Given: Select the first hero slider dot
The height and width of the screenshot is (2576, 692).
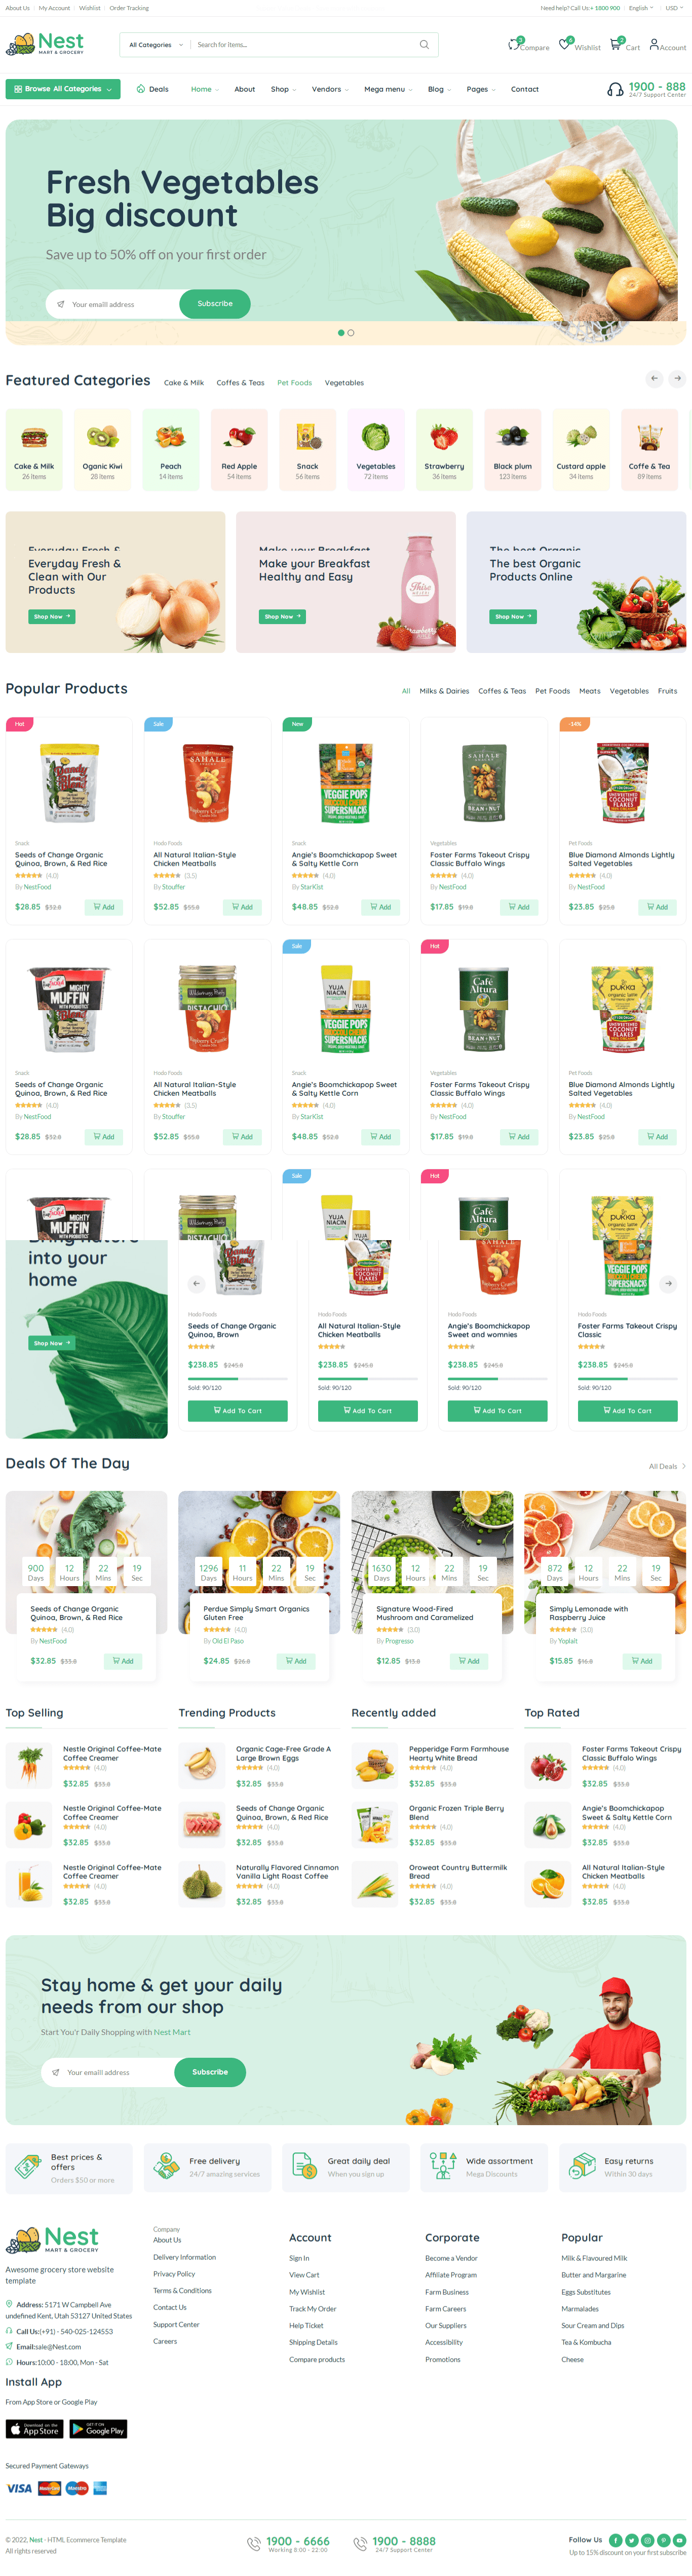Looking at the screenshot, I should coord(341,333).
